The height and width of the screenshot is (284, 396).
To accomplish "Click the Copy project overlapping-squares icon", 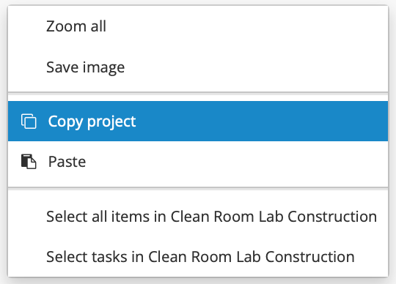I will point(29,122).
